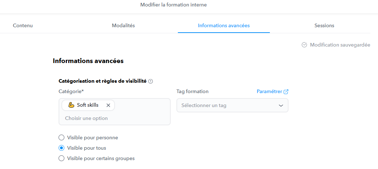Focus the Choisir une option category field
Viewport: 378px width, 169px height.
click(86, 119)
